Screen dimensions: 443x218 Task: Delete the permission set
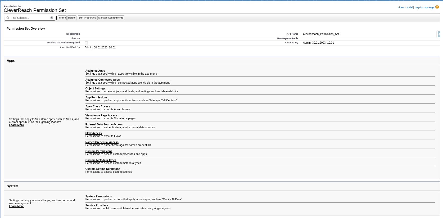[x=72, y=18]
